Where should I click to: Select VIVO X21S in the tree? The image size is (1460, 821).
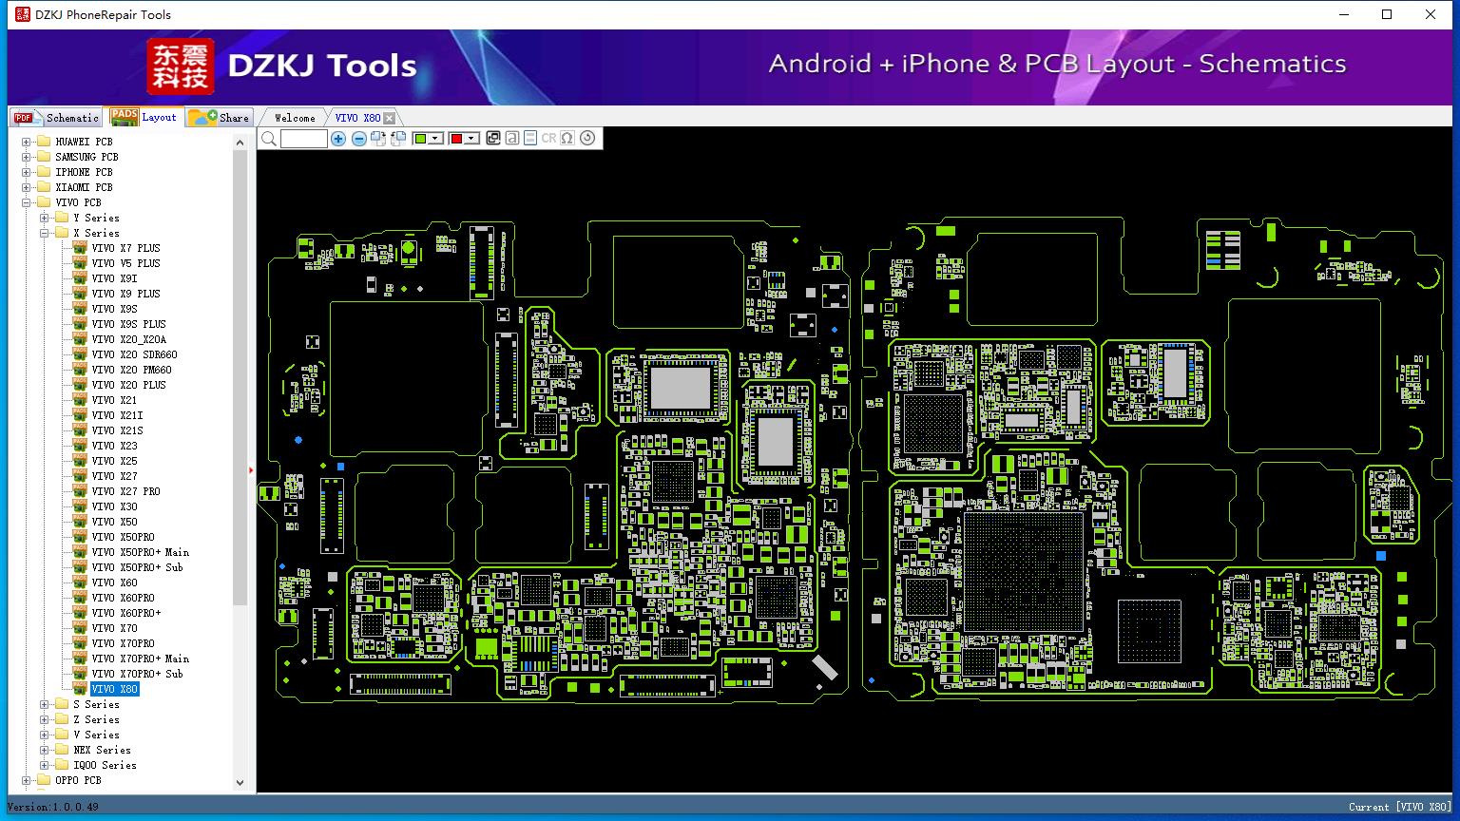[117, 430]
